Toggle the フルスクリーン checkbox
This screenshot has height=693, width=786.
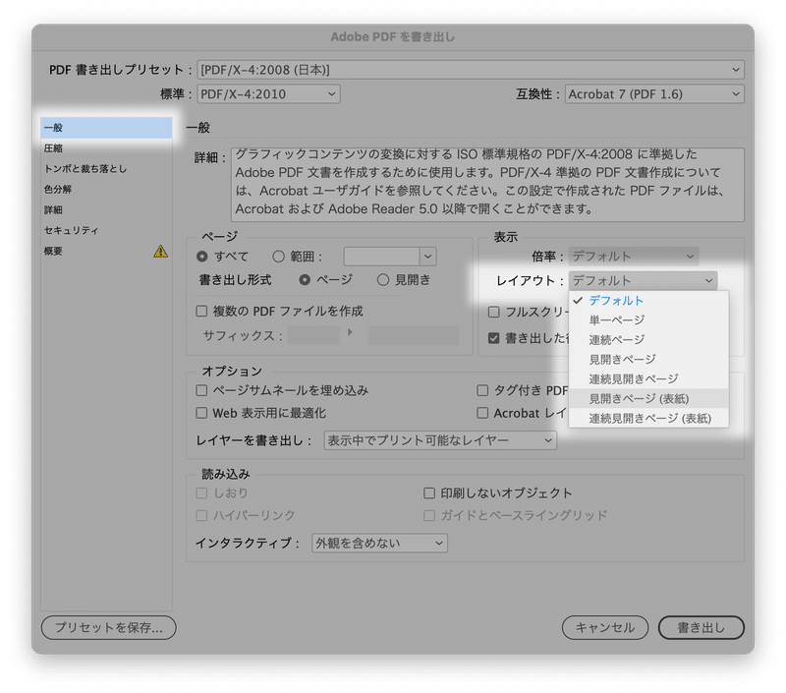click(494, 312)
